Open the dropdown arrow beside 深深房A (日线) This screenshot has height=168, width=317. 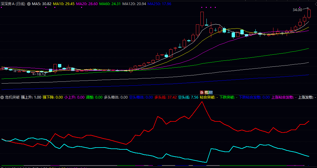pos(29,4)
